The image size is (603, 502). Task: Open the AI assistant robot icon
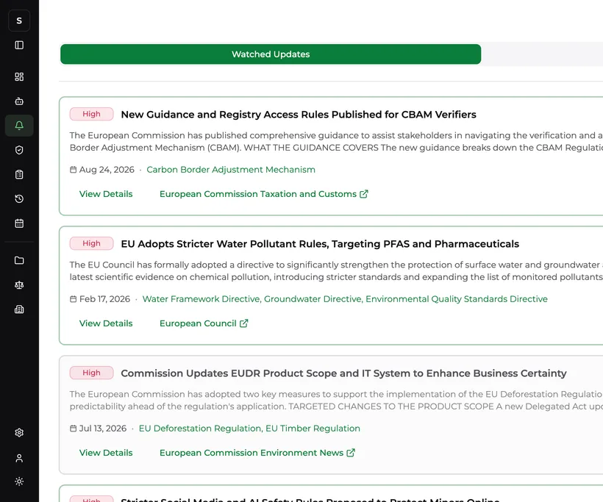pyautogui.click(x=19, y=101)
